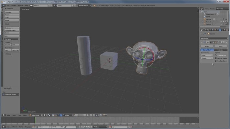Viewport: 230px width, 129px height.
Task: Open the Constraints properties tab icon
Action: coord(217,30)
